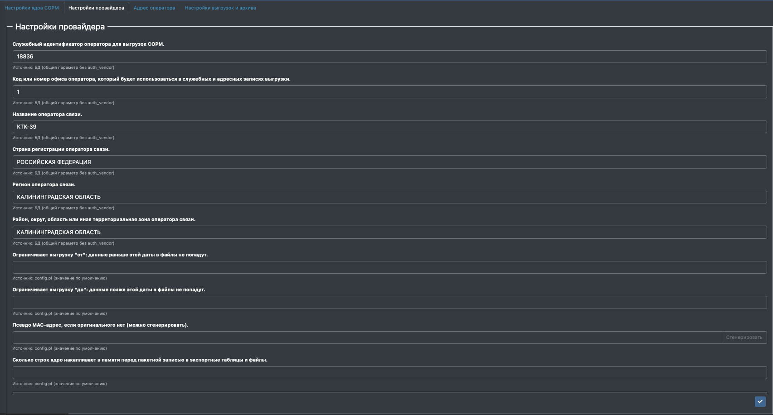Focus the export start-date "от" limit field
Image resolution: width=773 pixels, height=415 pixels.
tap(389, 267)
